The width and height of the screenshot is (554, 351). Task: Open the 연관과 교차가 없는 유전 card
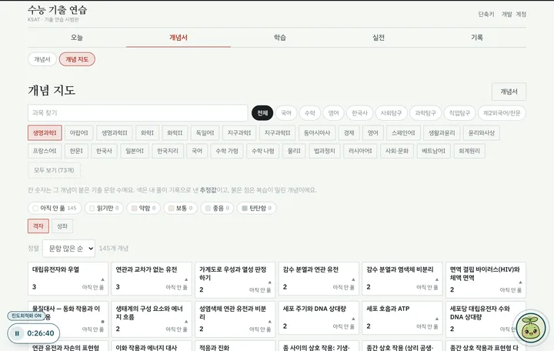click(x=152, y=279)
